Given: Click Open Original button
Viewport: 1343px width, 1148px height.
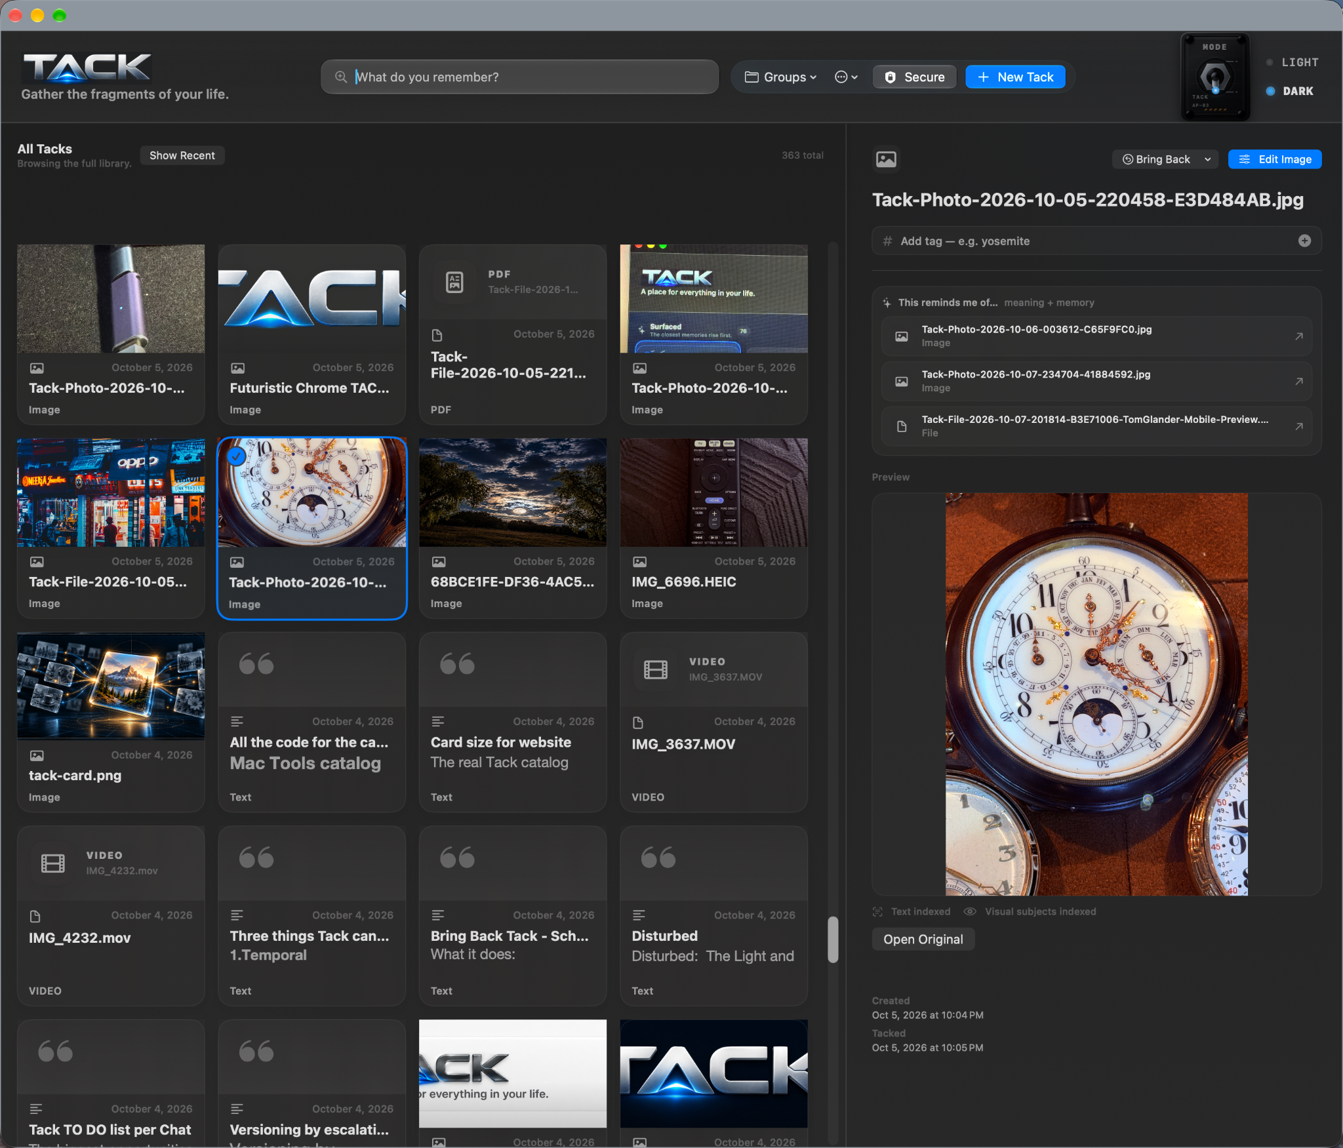Looking at the screenshot, I should pyautogui.click(x=923, y=940).
